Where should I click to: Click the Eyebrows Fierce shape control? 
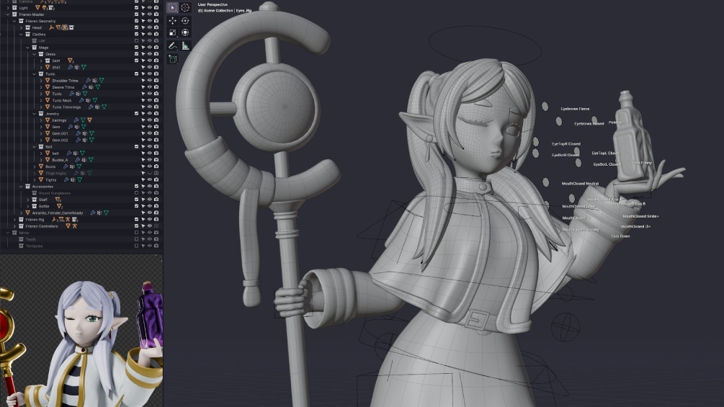545,107
